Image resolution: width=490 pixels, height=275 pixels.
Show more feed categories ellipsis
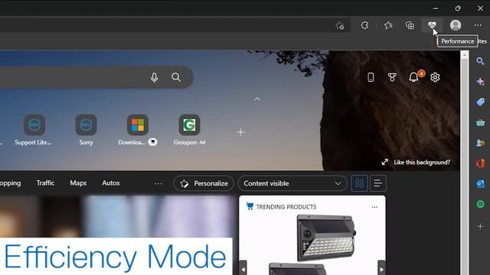point(158,183)
